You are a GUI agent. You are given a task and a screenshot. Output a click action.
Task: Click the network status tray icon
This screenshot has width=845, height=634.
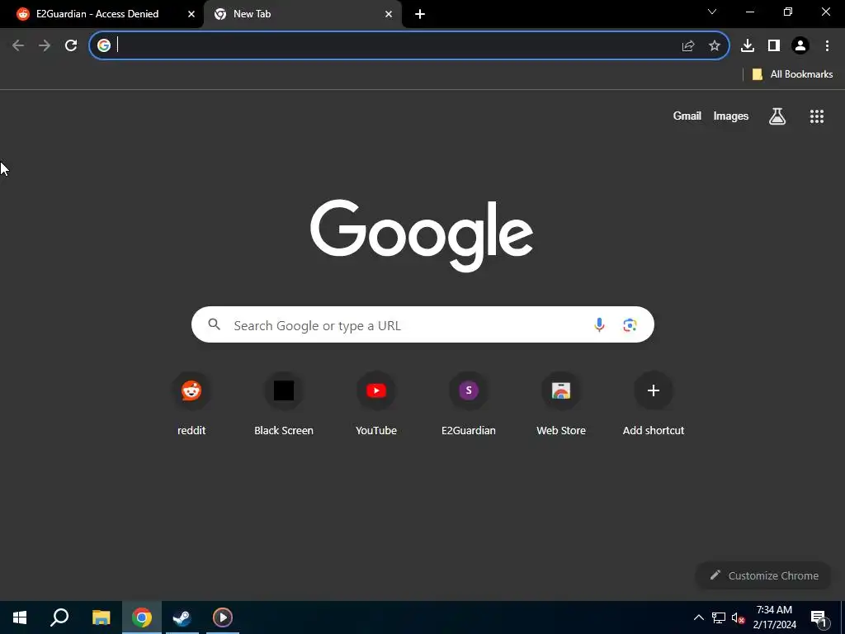pyautogui.click(x=719, y=617)
